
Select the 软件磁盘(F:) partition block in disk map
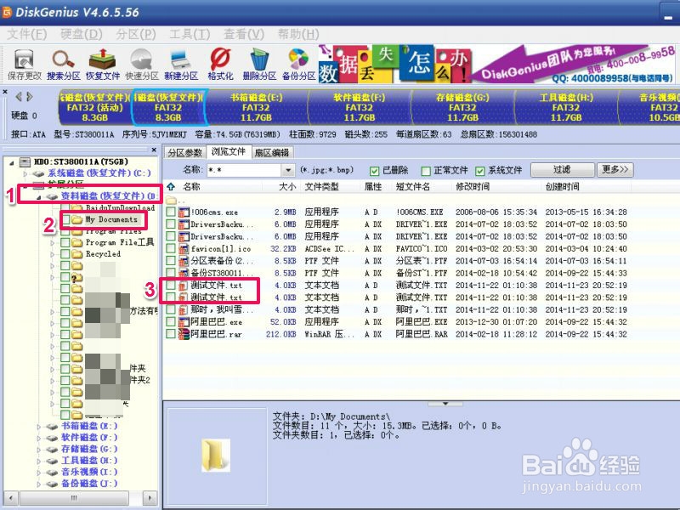click(359, 107)
